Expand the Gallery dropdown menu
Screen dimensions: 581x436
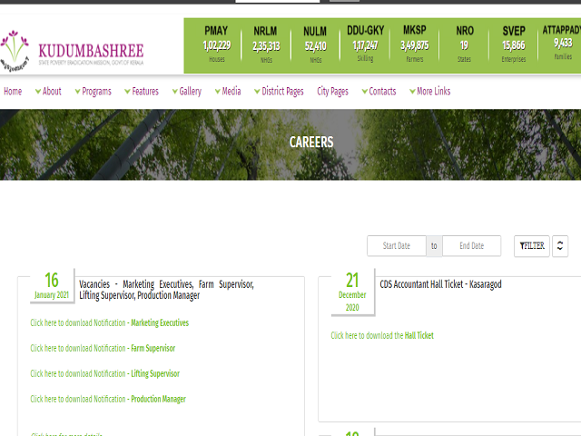point(187,91)
